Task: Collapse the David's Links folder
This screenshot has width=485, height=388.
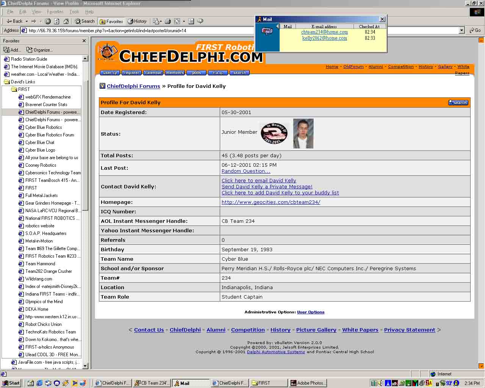Action: click(x=19, y=82)
